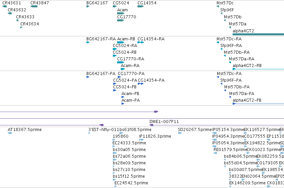Click the Acam-RB transcript glyph
The width and height of the screenshot is (284, 188).
[x=120, y=42]
